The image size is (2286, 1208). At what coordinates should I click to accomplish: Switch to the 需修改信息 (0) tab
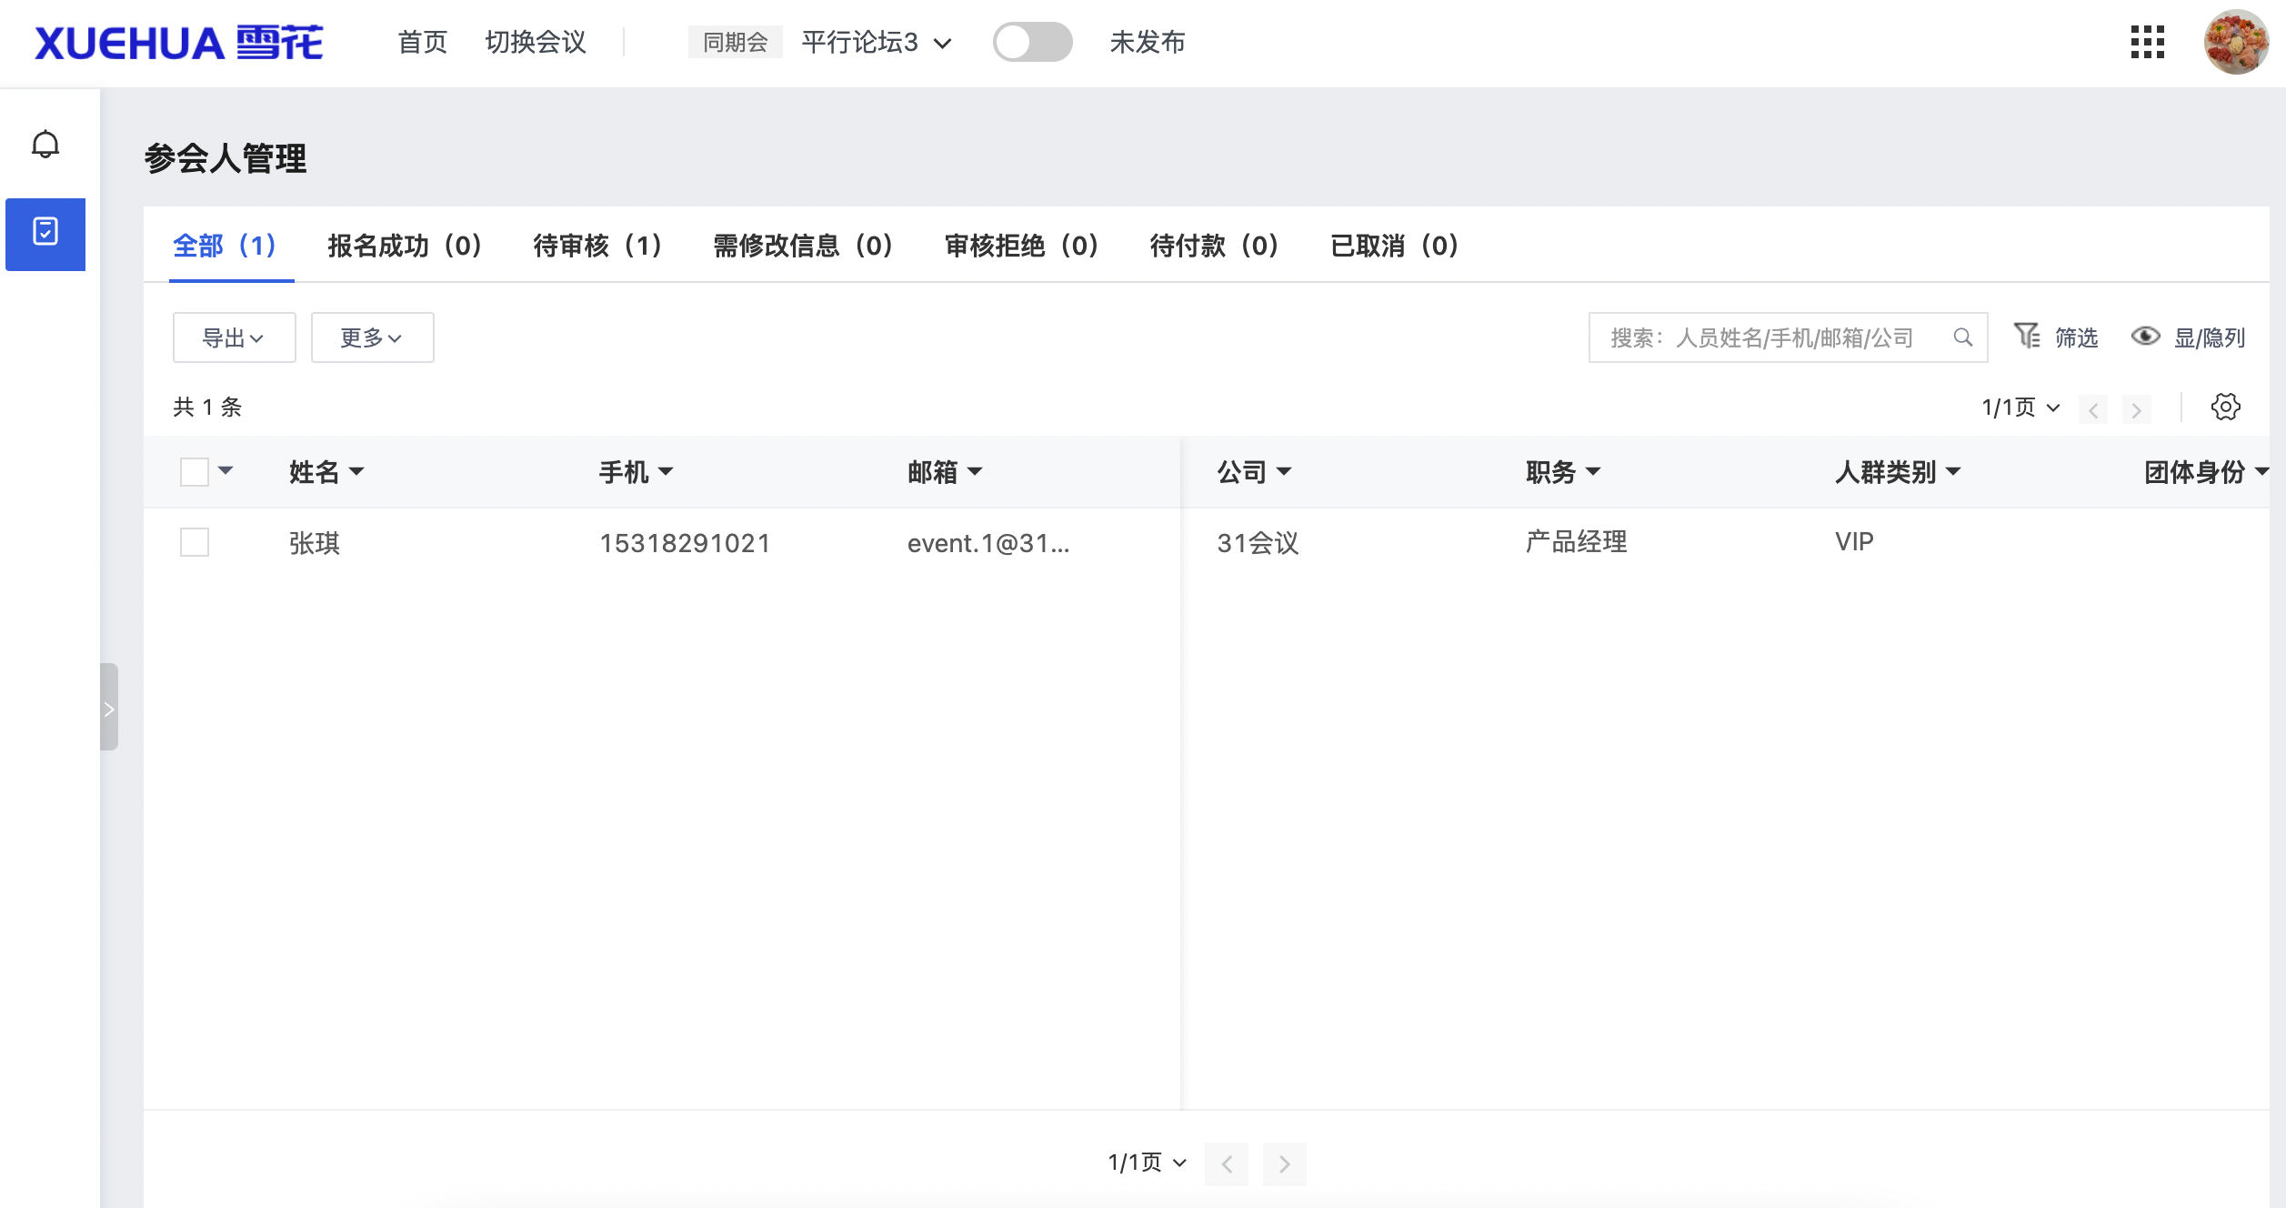(803, 245)
